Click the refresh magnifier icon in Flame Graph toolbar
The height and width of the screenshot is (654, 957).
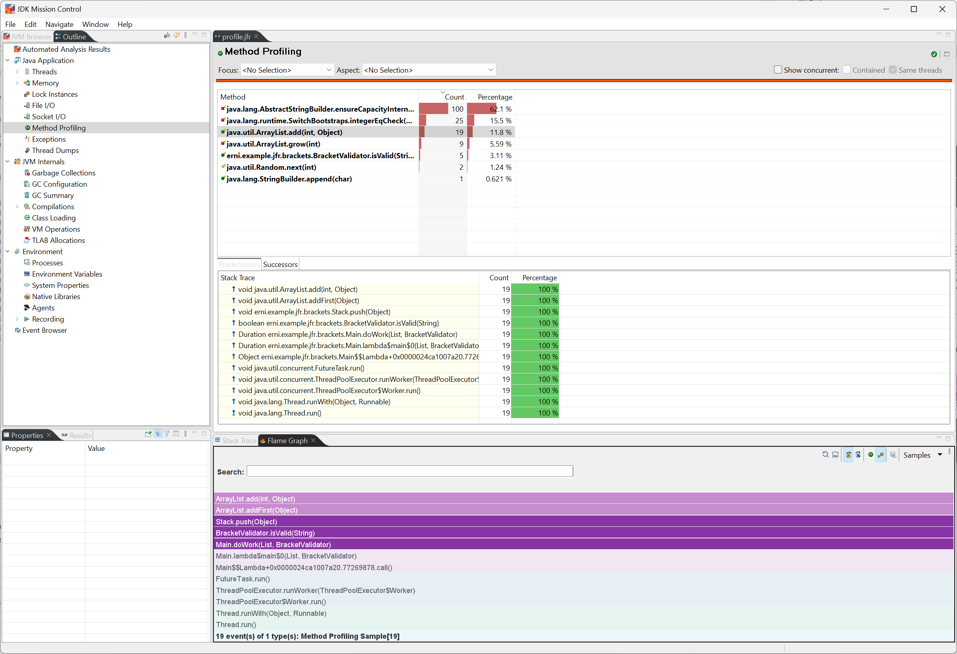coord(825,454)
